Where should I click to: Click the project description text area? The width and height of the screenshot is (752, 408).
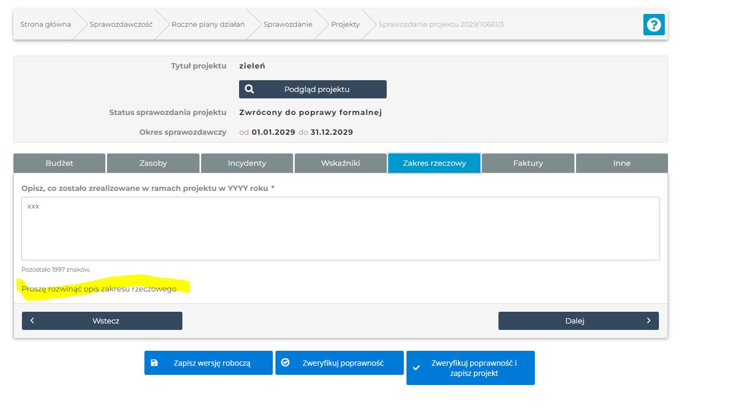pos(340,228)
